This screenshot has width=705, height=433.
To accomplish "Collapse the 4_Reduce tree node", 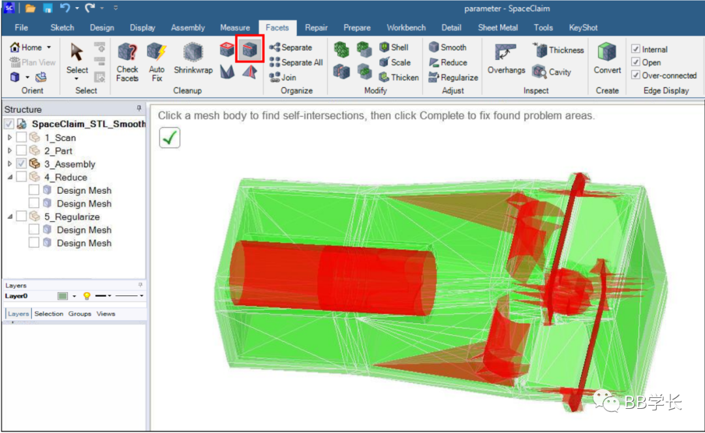I will pyautogui.click(x=10, y=177).
